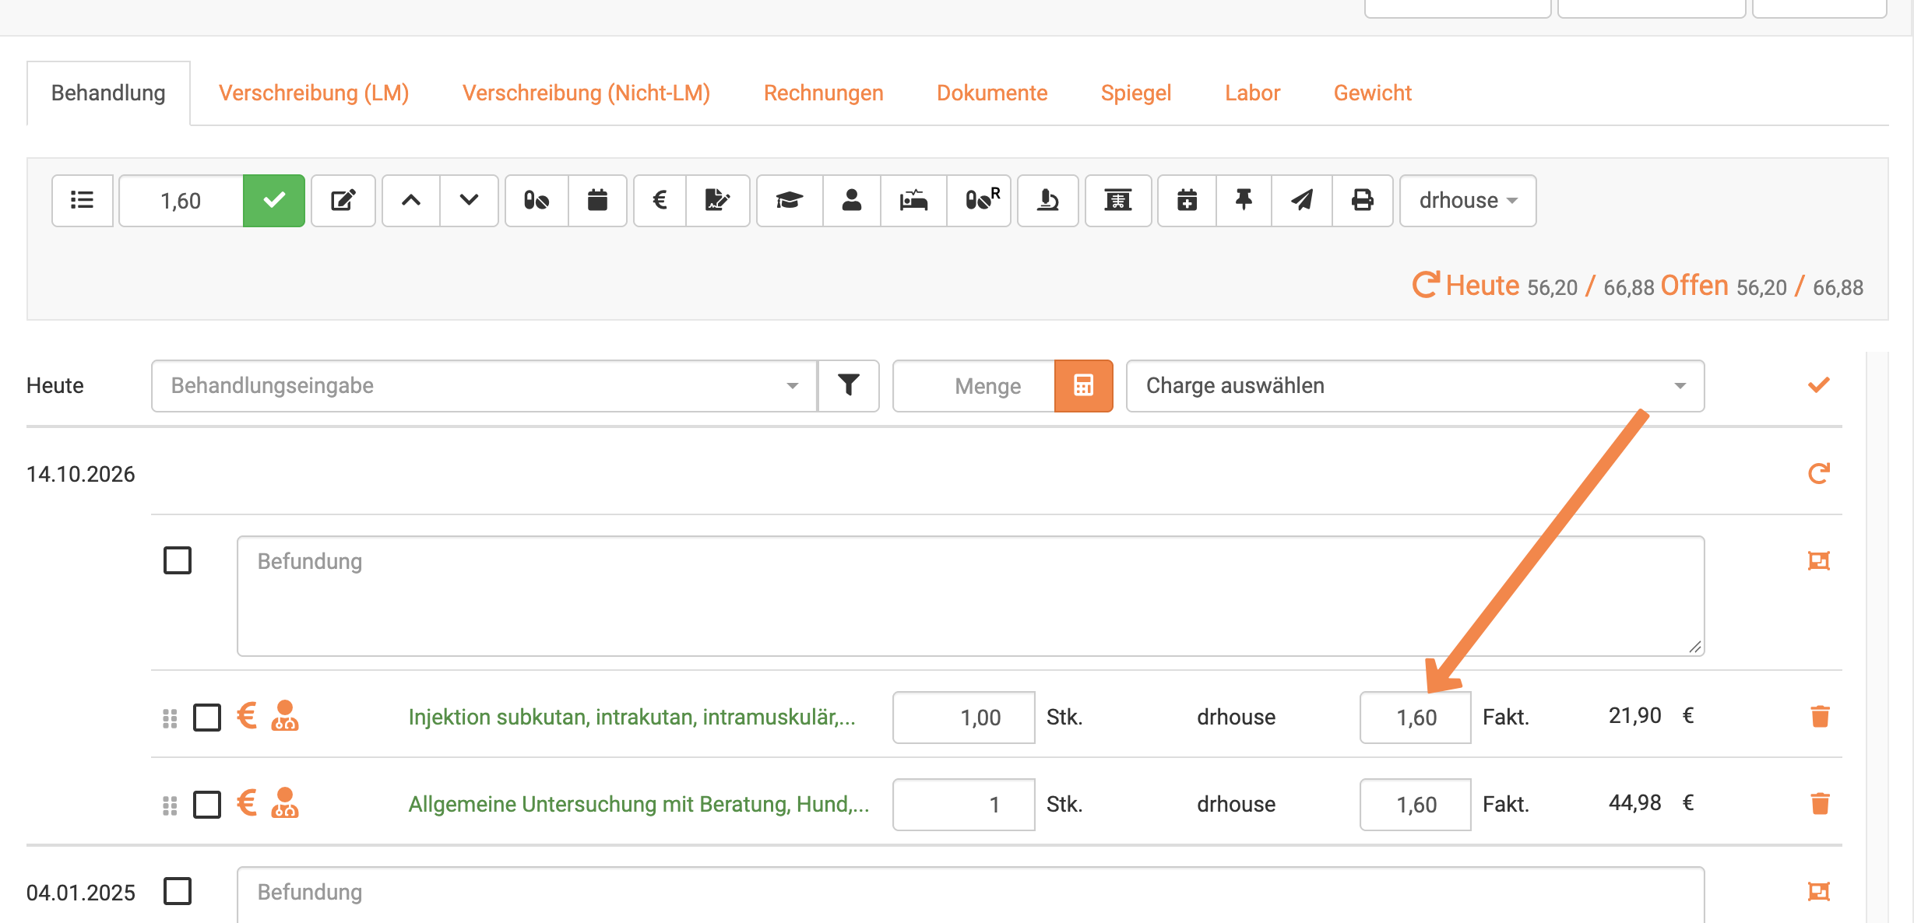Check the Befundung checkbox for 04.01.2025
Viewport: 1914px width, 923px height.
[x=178, y=891]
